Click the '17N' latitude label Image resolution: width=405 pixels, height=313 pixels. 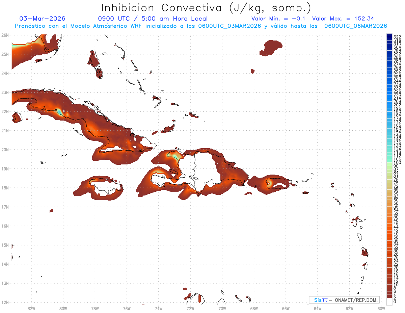click(5, 207)
